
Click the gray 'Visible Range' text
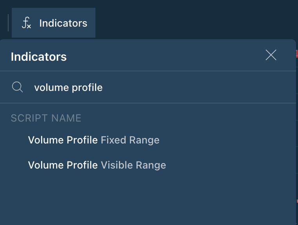click(x=133, y=165)
